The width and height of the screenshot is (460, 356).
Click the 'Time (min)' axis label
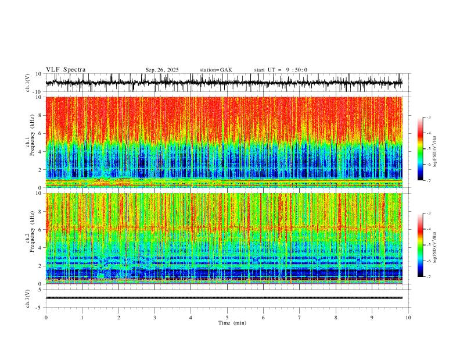click(x=232, y=323)
